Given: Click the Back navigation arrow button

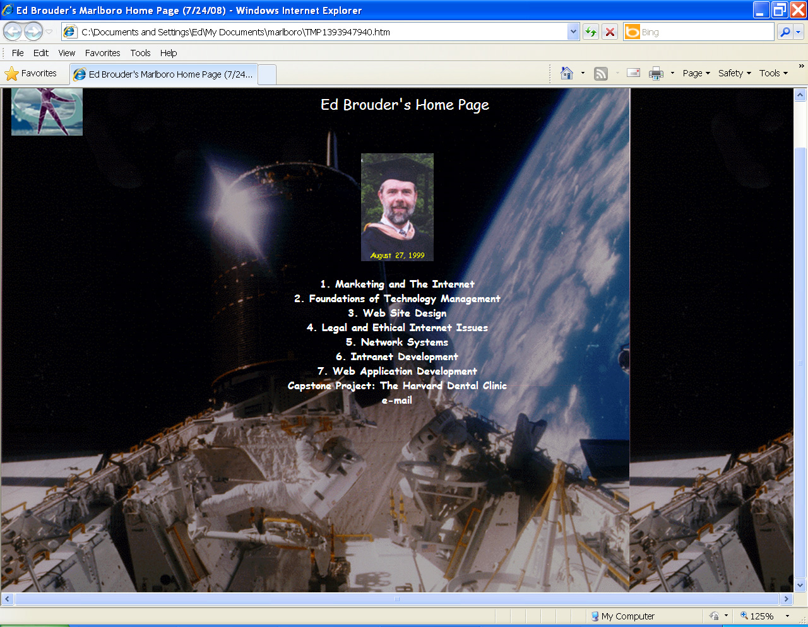Looking at the screenshot, I should click(x=13, y=32).
